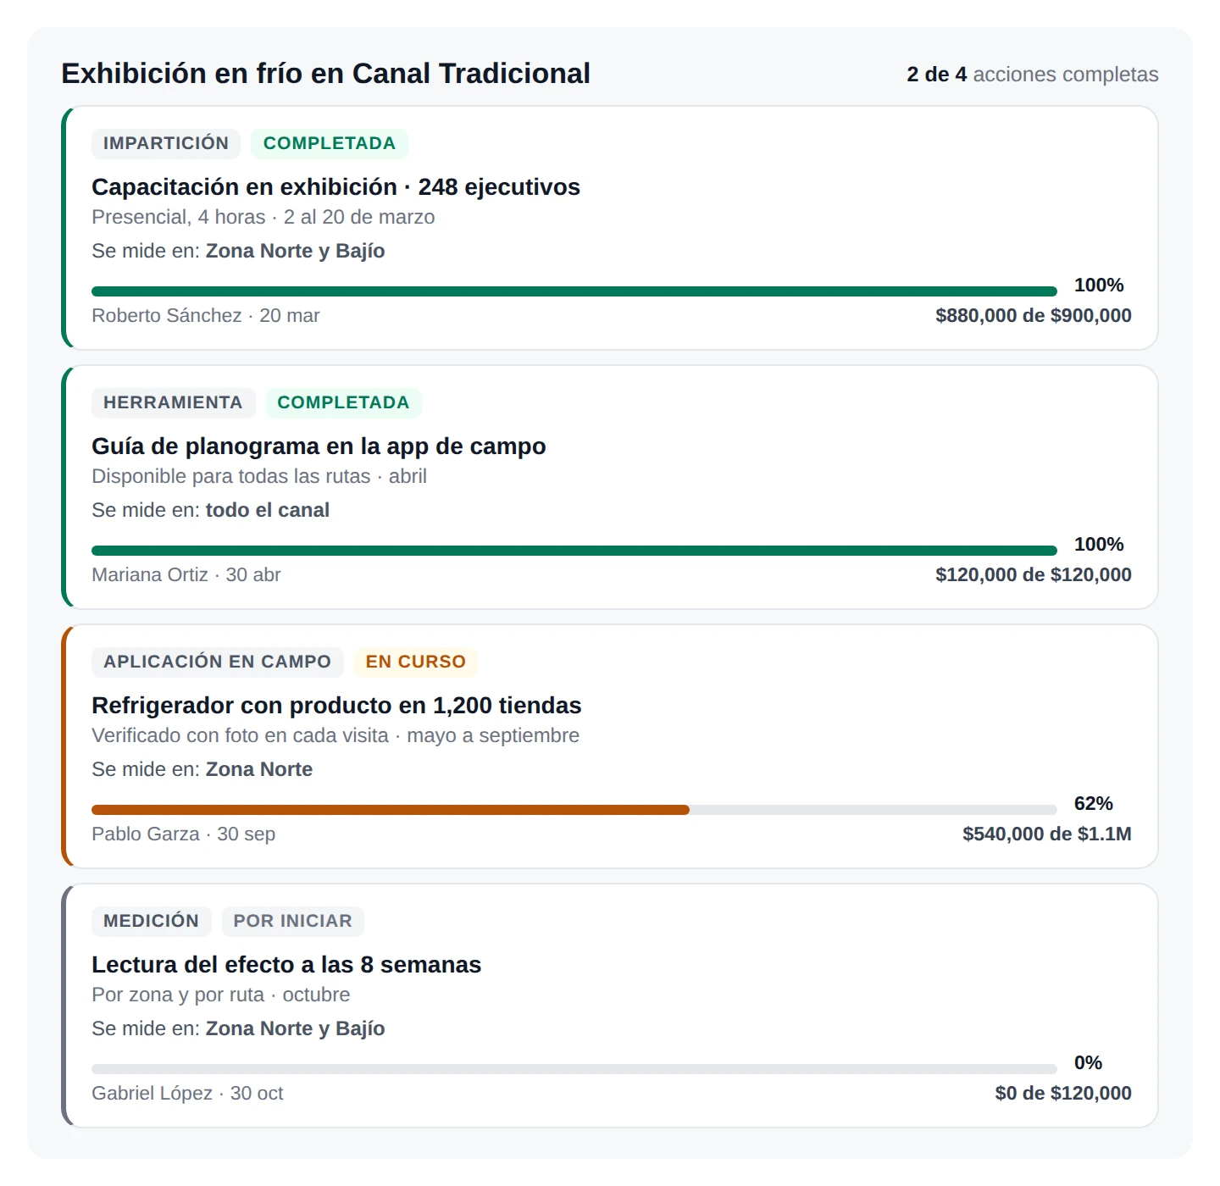
Task: Select the EN CURSO status badge
Action: (x=416, y=662)
